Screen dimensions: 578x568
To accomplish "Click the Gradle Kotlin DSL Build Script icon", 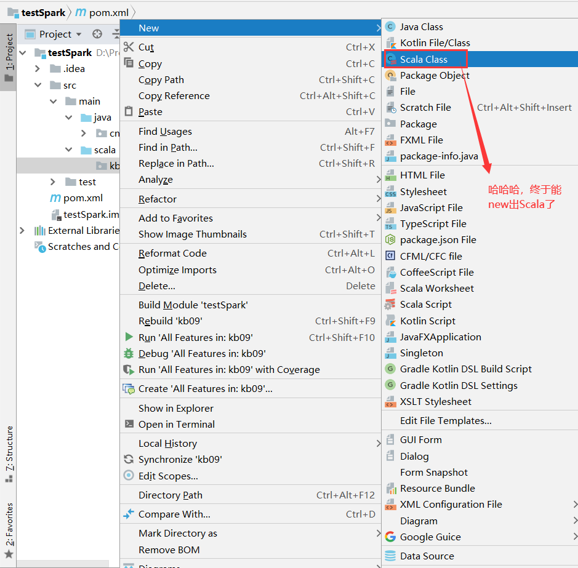I will pyautogui.click(x=390, y=369).
